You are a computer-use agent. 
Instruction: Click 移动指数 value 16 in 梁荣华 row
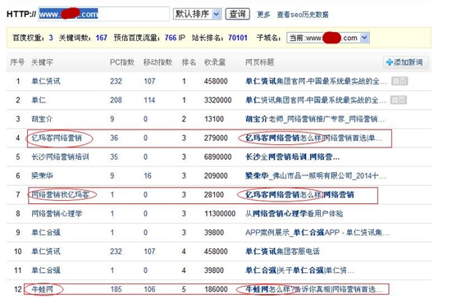point(148,175)
